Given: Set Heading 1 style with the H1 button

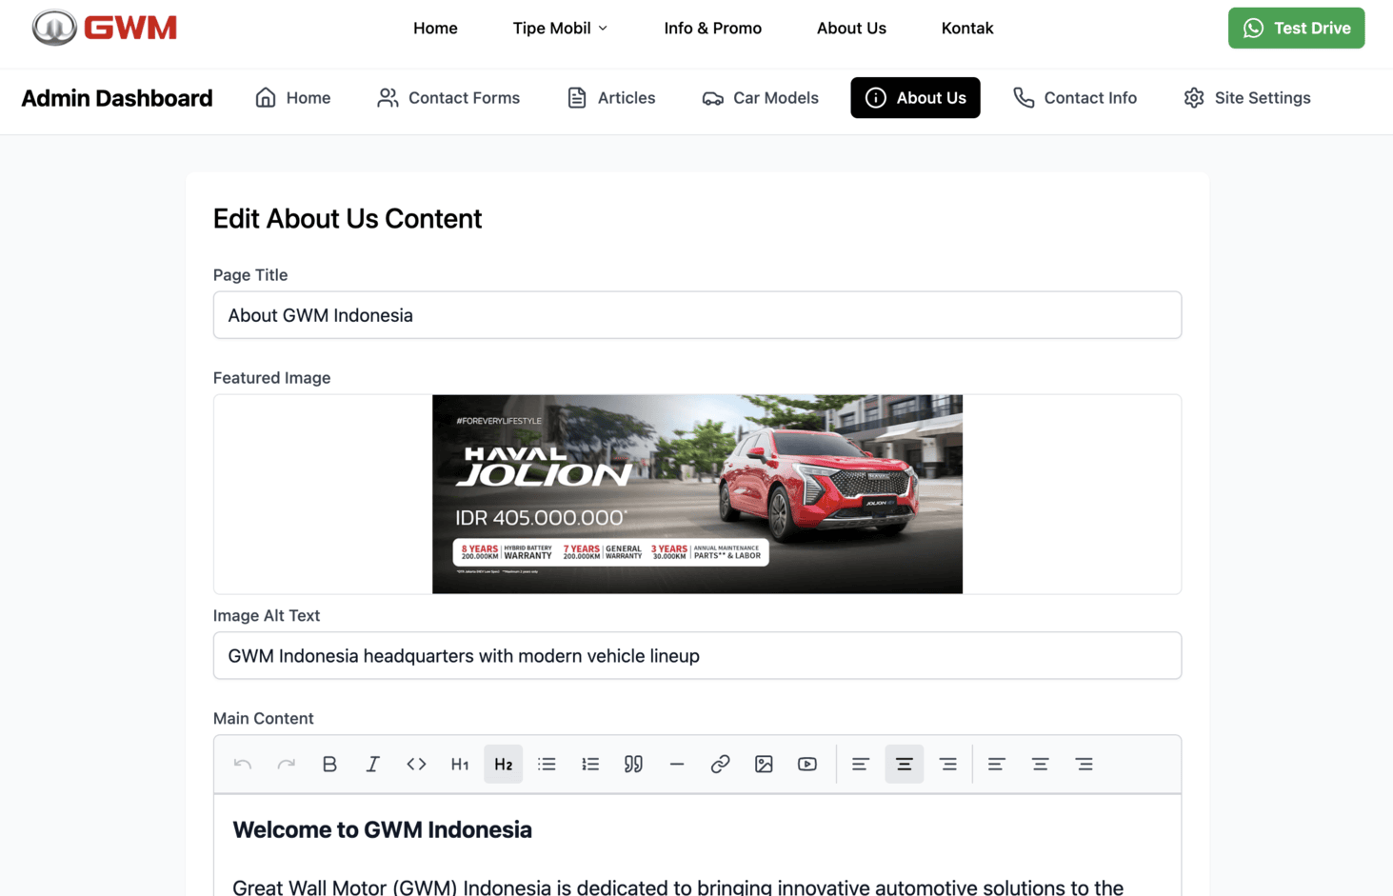Looking at the screenshot, I should tap(460, 764).
